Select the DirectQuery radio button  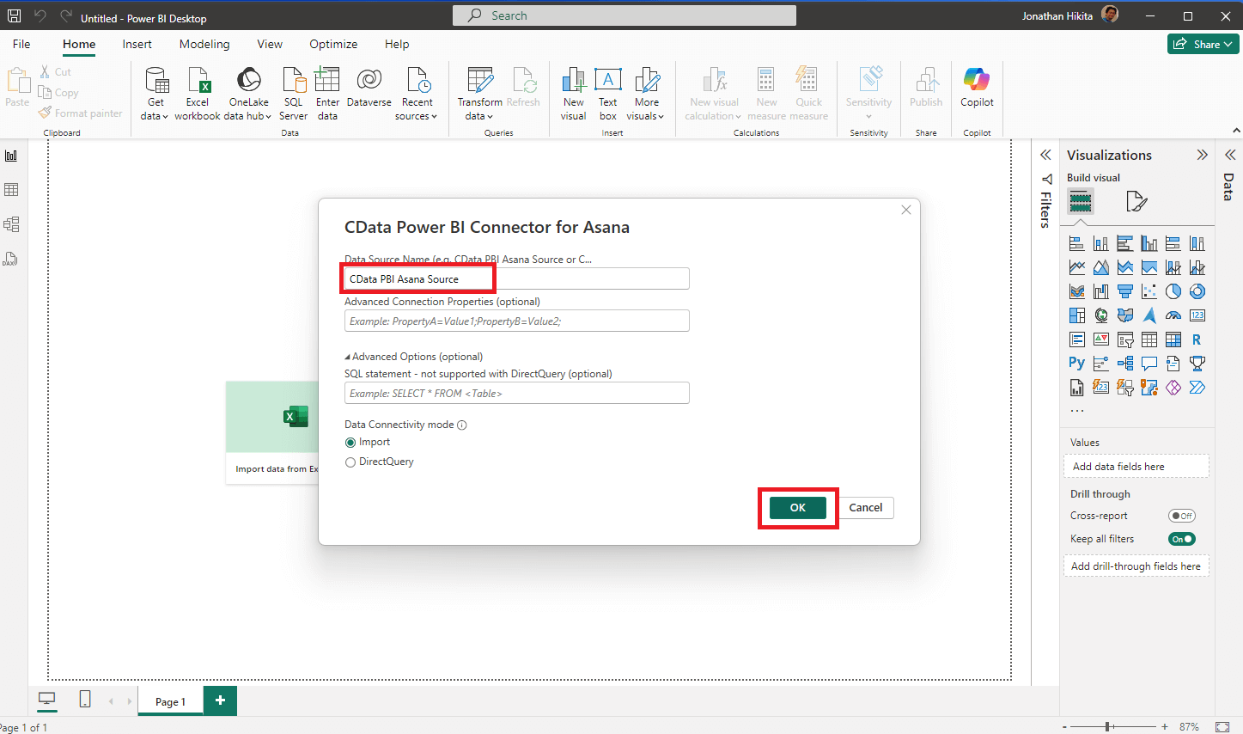[350, 462]
